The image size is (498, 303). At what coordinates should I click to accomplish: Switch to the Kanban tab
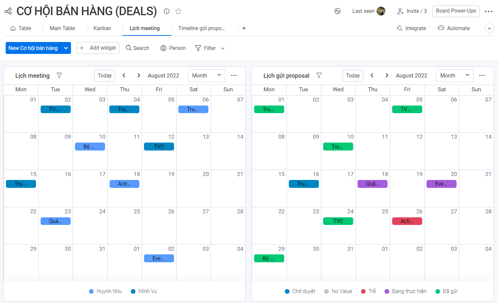click(102, 28)
